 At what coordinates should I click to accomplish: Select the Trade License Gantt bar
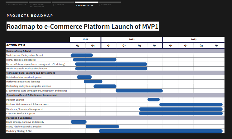click(82, 55)
